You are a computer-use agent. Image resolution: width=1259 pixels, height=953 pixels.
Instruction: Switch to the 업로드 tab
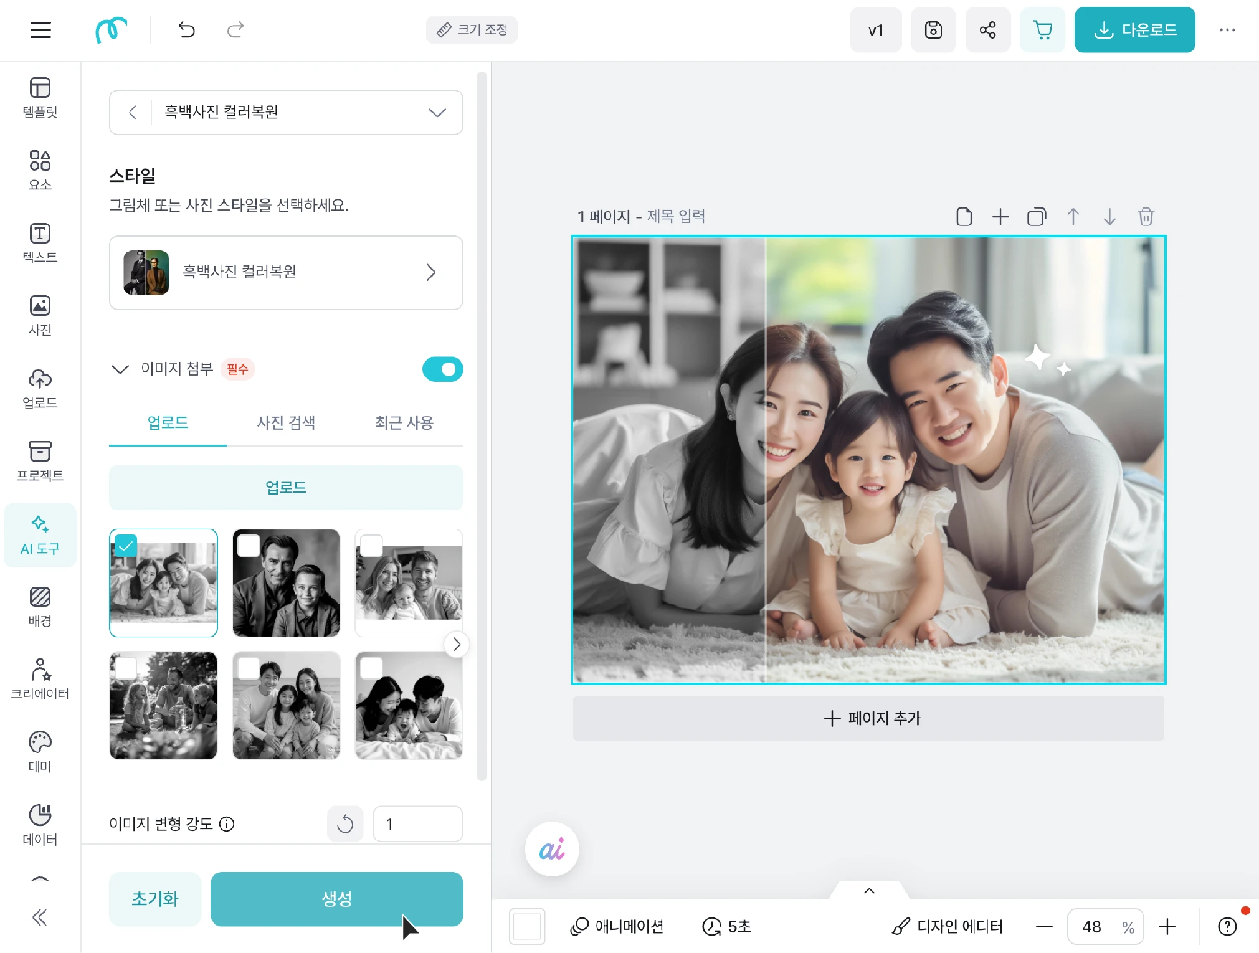point(168,423)
